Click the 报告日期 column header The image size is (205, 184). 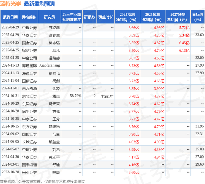(10, 17)
